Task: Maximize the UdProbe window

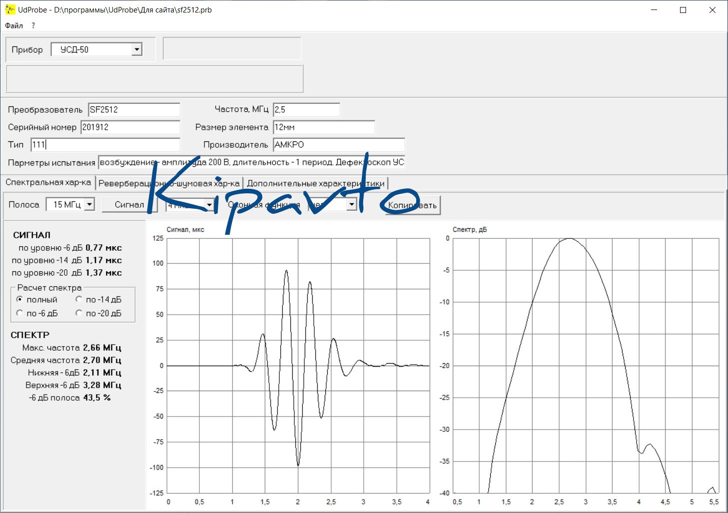Action: pyautogui.click(x=683, y=10)
